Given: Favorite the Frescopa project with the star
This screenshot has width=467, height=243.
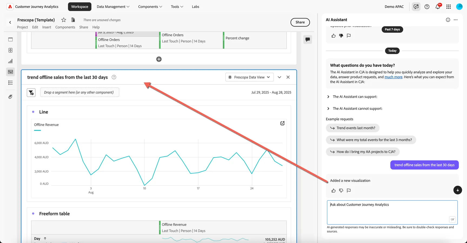Looking at the screenshot, I should click(x=64, y=20).
